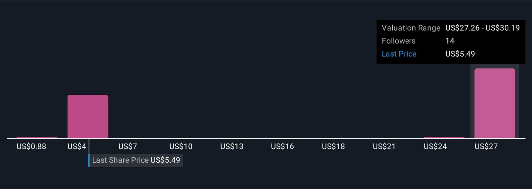Click the followers count 14

coord(450,41)
